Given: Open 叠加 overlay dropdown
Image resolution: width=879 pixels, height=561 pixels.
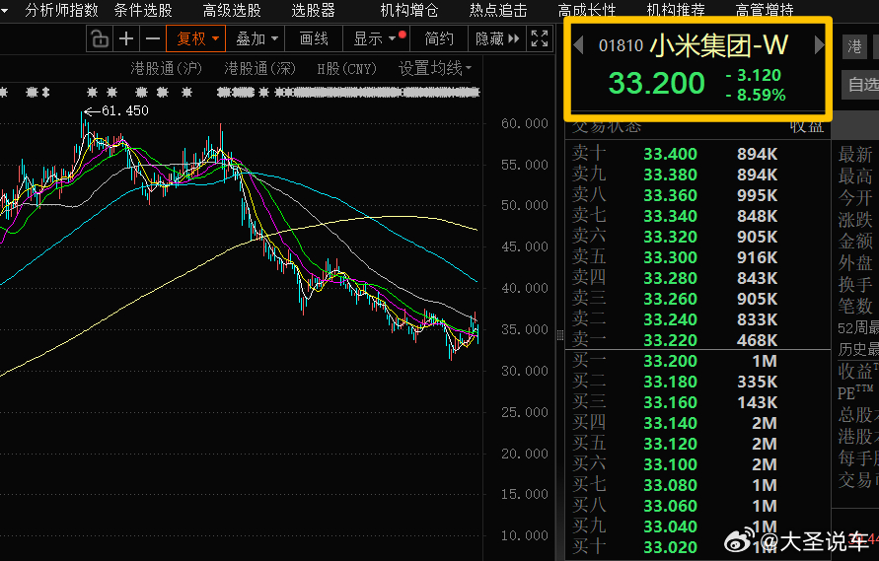Looking at the screenshot, I should pyautogui.click(x=256, y=38).
